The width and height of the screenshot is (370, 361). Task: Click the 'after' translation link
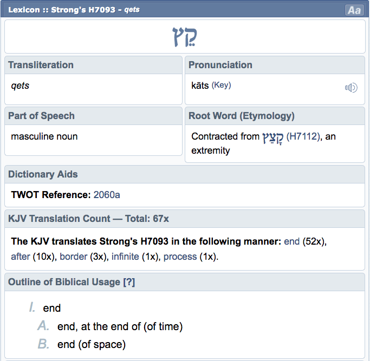coord(20,257)
